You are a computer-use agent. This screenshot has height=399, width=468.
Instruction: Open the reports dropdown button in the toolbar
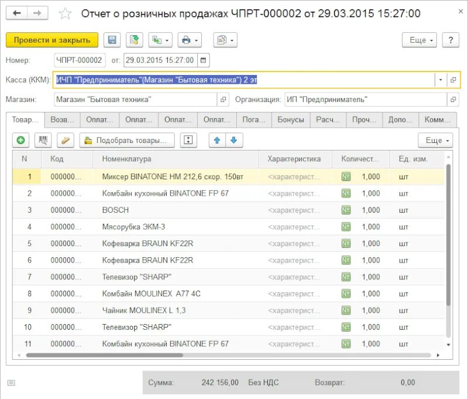(225, 40)
